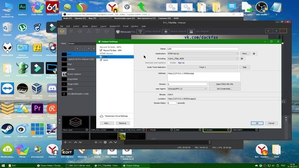Click plus icon under the lower OBS shot list

click(x=65, y=142)
